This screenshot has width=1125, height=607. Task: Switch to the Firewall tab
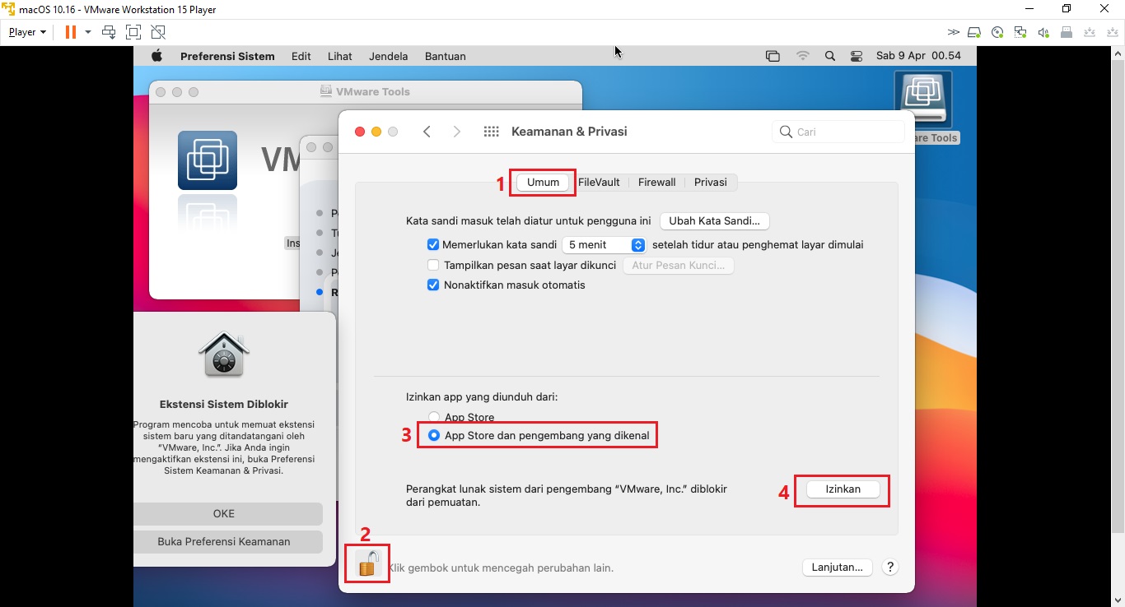[656, 183]
